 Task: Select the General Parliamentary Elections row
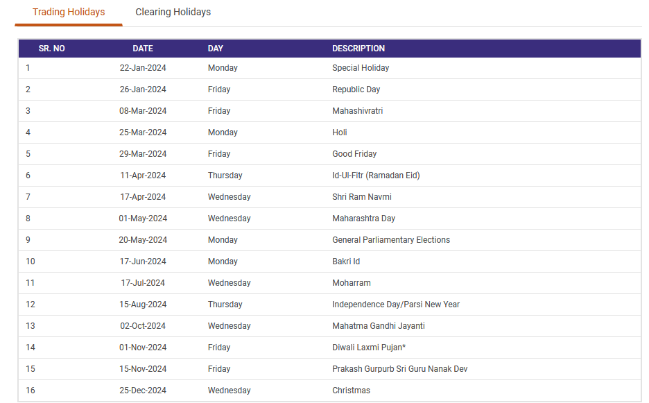pyautogui.click(x=390, y=239)
